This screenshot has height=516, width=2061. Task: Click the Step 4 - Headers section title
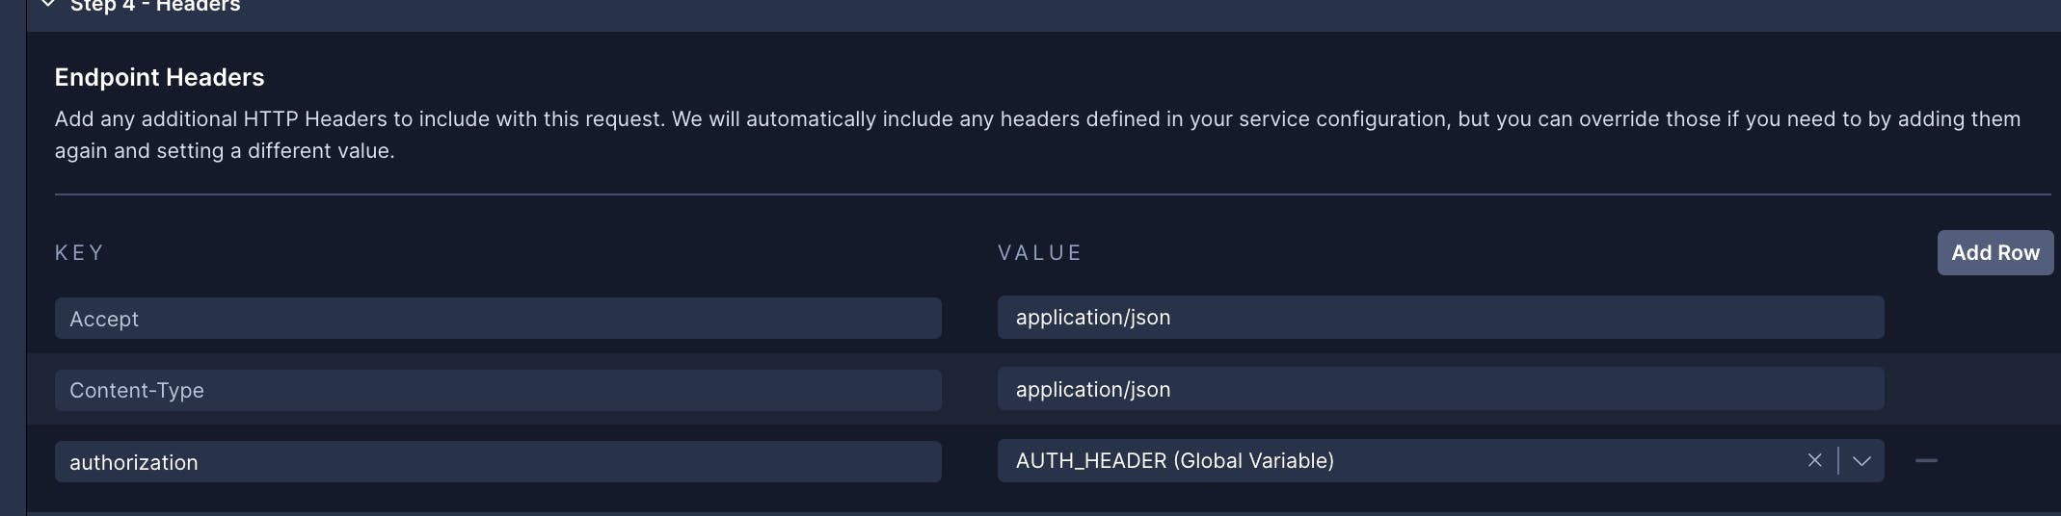pyautogui.click(x=155, y=6)
